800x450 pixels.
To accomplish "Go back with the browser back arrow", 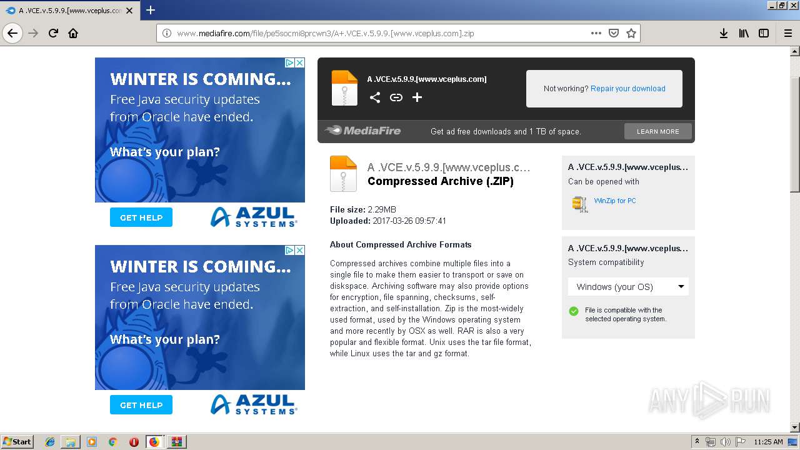I will pos(12,33).
